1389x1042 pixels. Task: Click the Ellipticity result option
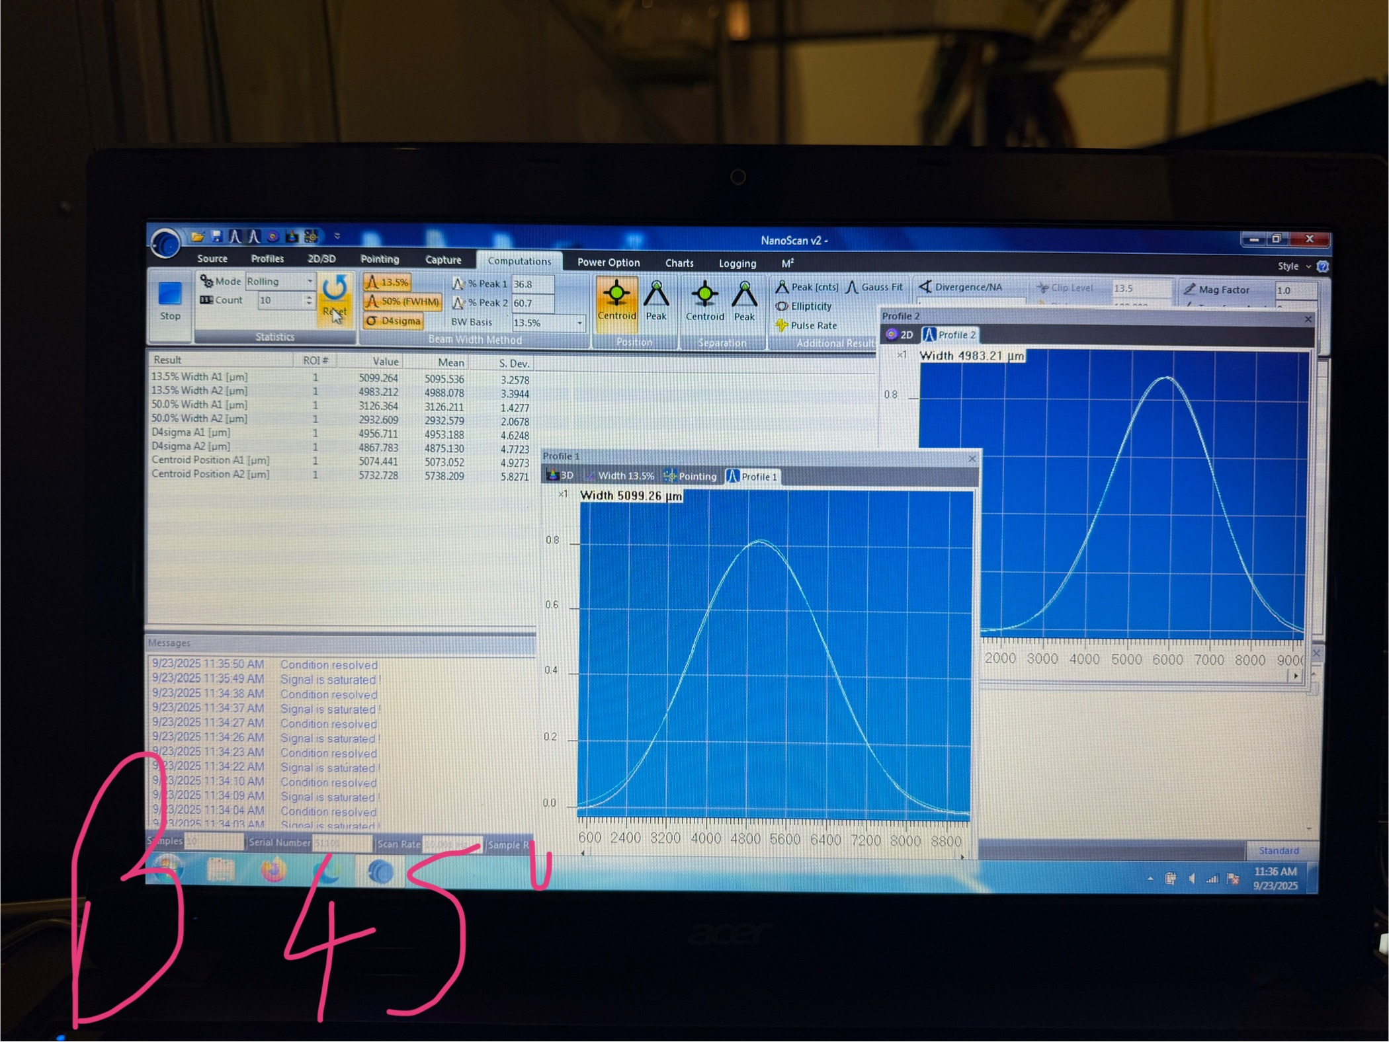click(x=804, y=307)
